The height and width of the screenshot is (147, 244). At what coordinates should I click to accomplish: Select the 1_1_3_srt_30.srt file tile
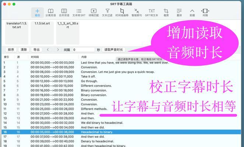68,33
